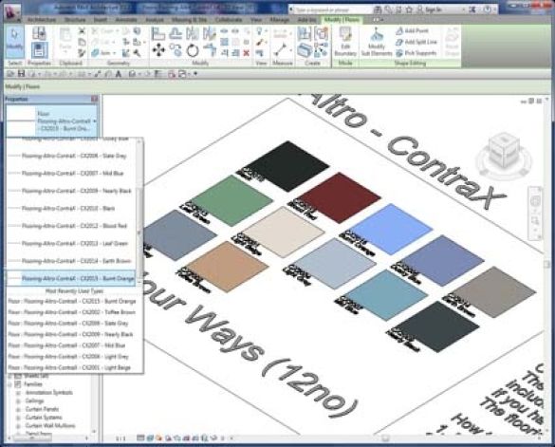Viewport: 555px width, 447px height.
Task: Select the Move tool icon
Action: (158, 50)
